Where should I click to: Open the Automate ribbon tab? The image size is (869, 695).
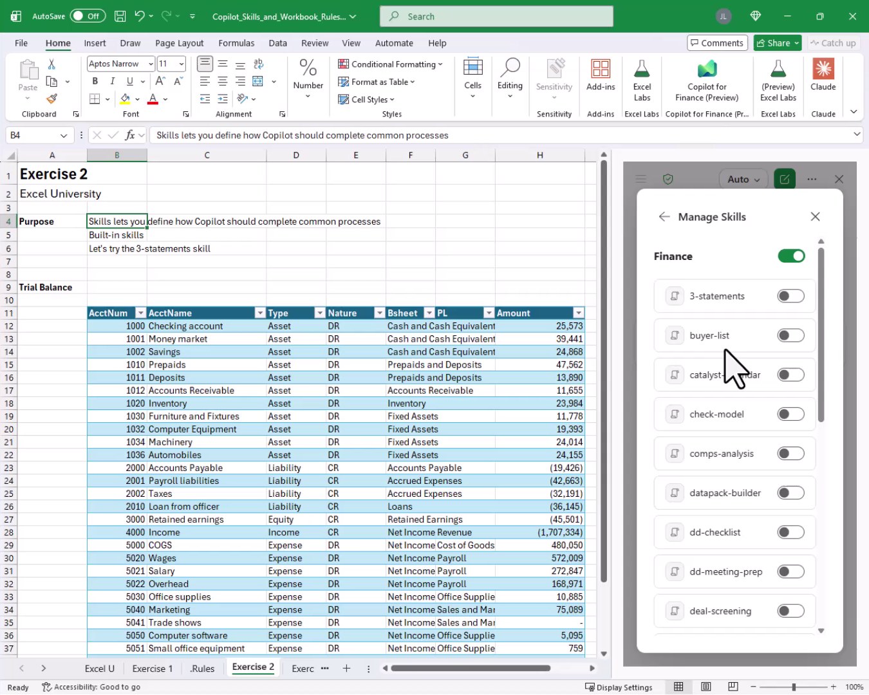pyautogui.click(x=394, y=43)
